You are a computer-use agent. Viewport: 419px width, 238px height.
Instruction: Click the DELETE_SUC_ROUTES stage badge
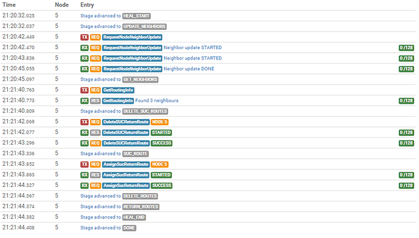[x=145, y=111]
